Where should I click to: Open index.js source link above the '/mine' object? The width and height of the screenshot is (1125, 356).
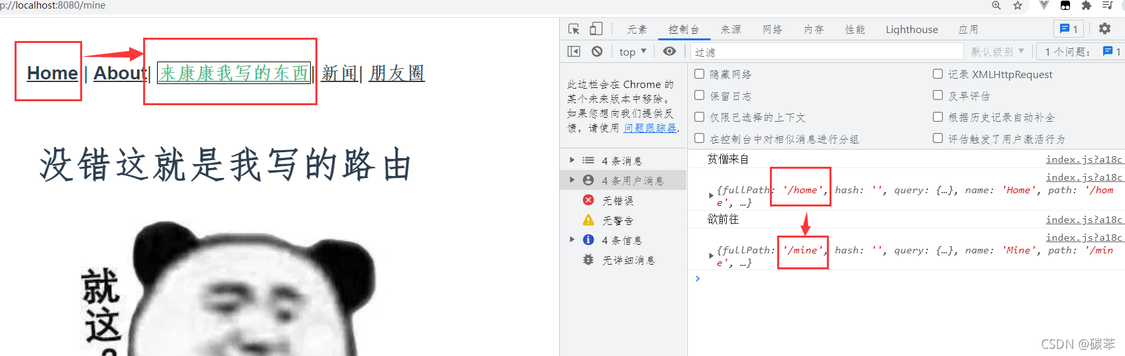coord(1085,238)
